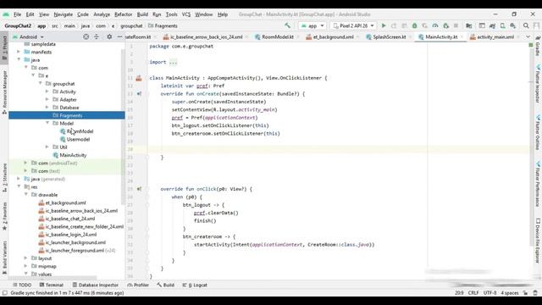542x305 pixels.
Task: Open ic_baseline_chat_24.xml drawable
Action: click(x=67, y=219)
